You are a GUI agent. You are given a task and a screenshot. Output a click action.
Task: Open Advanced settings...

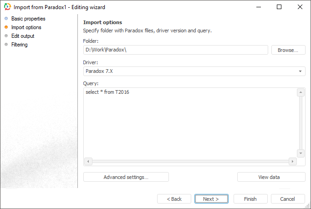click(126, 177)
